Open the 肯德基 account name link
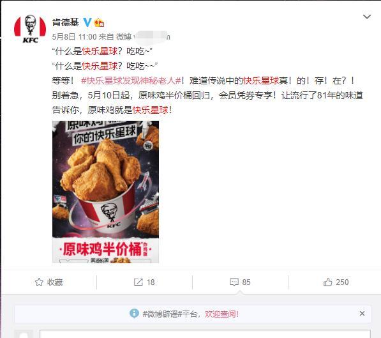Screen dimensions: 381x338 65,22
